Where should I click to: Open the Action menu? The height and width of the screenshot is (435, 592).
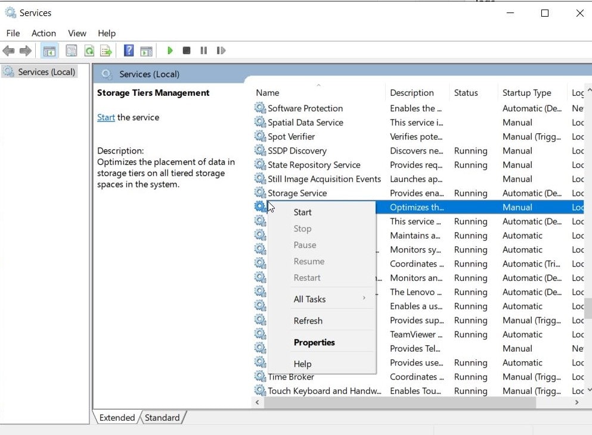pyautogui.click(x=44, y=33)
